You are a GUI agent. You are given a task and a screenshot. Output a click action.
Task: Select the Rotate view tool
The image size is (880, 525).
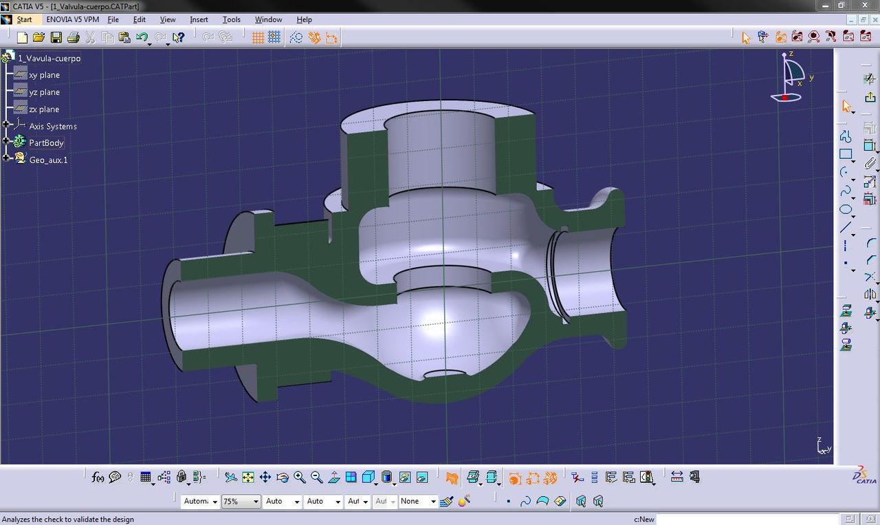point(283,477)
